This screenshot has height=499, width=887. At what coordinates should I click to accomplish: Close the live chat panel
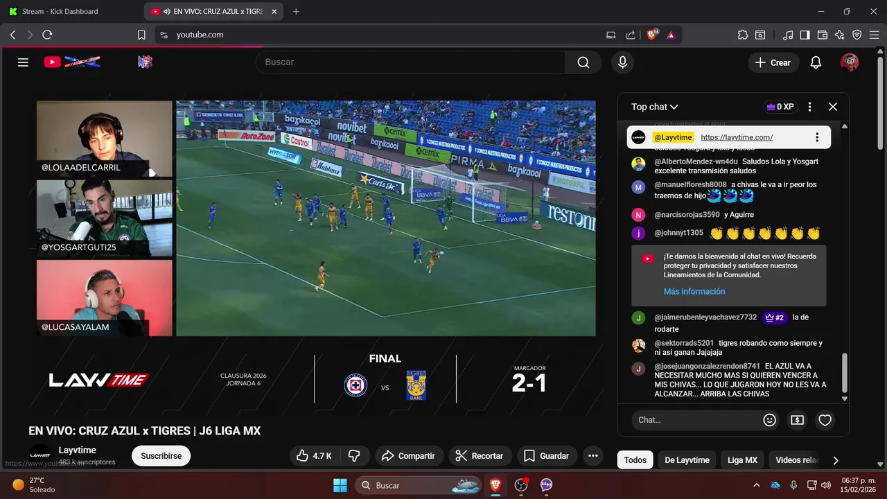[x=833, y=107]
